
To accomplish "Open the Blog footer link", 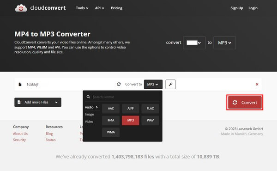I will 49,134.
